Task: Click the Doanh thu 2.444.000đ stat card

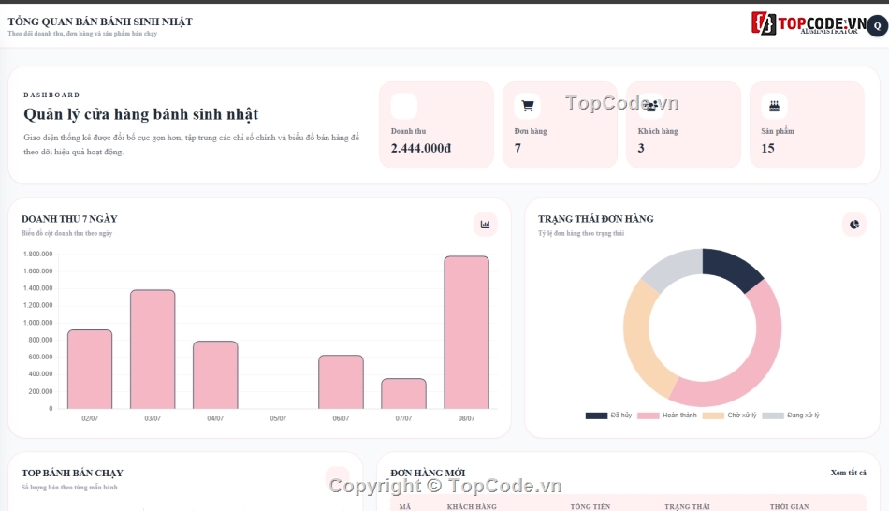Action: pyautogui.click(x=437, y=124)
